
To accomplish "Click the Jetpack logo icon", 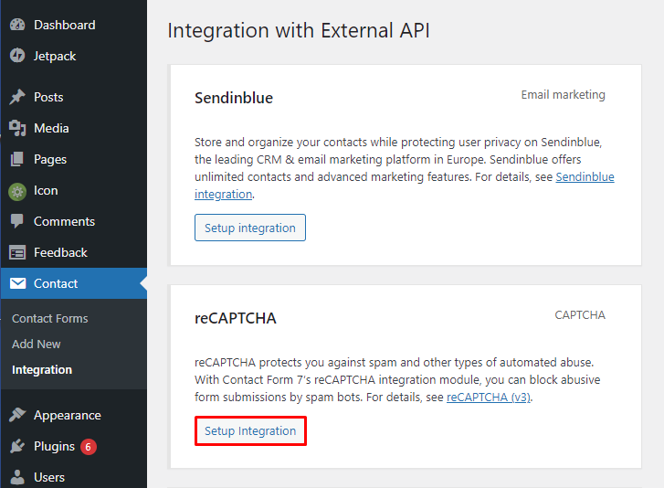I will [17, 56].
